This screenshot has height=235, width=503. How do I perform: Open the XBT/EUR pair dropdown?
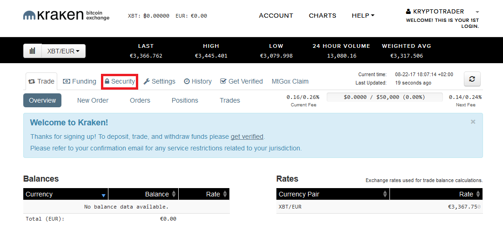pyautogui.click(x=64, y=51)
